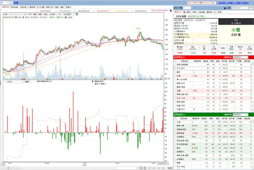Click the 今天 button
Image resolution: width=254 pixels, height=170 pixels.
251,8
